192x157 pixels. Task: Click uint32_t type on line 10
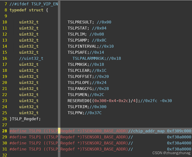[x=29, y=22]
